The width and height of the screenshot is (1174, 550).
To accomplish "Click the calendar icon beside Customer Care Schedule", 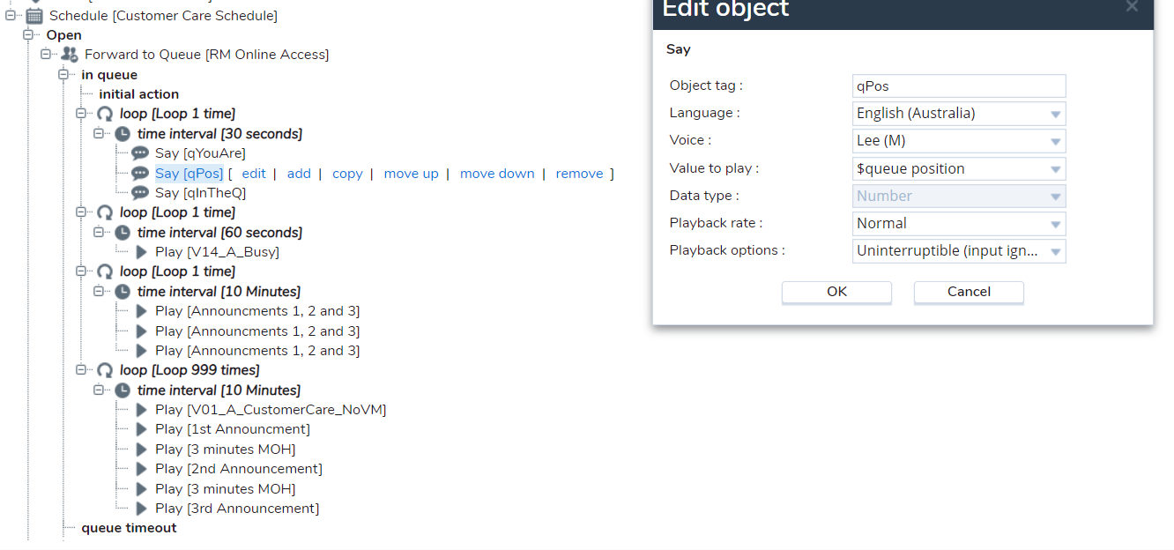I will pyautogui.click(x=34, y=16).
